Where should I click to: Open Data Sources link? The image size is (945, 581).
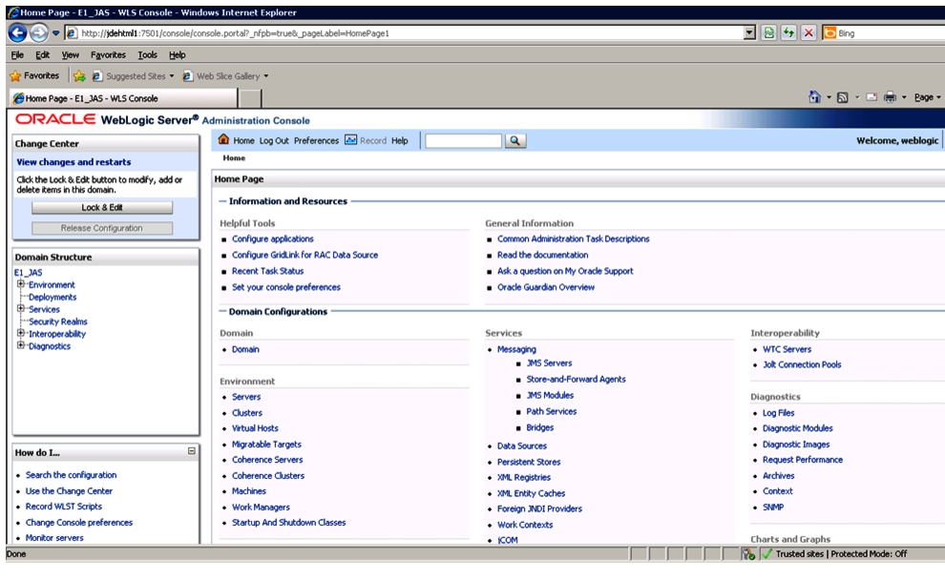(522, 446)
